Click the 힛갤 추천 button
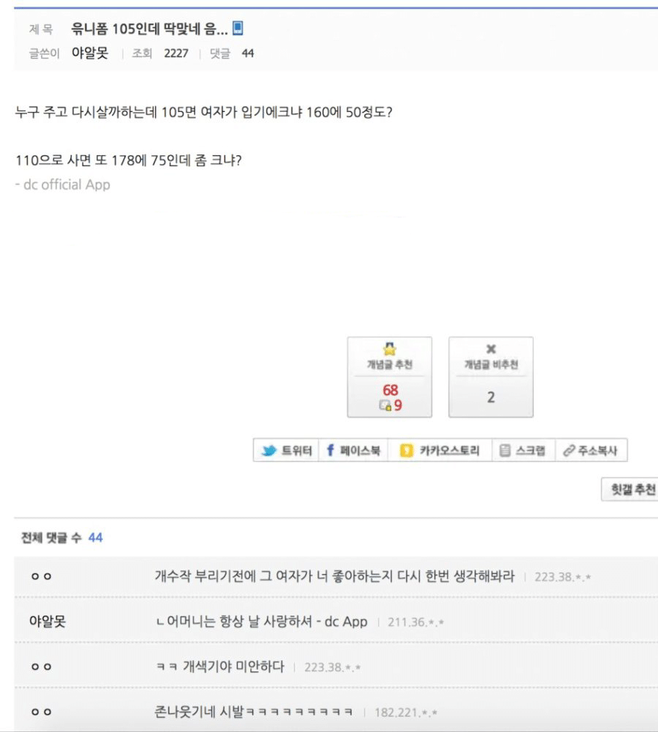658x732 pixels. (629, 489)
